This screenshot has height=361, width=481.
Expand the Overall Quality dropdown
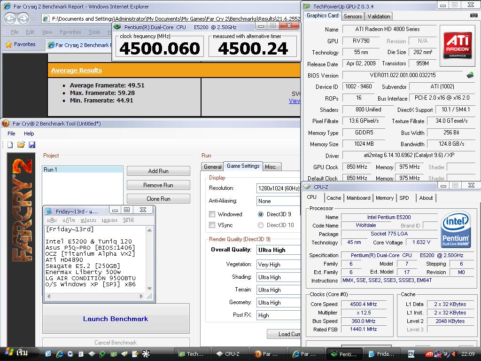click(278, 250)
